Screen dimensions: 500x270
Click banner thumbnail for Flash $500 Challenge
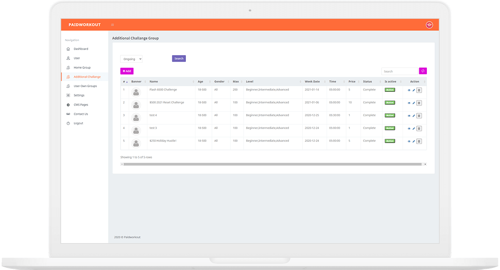point(136,92)
